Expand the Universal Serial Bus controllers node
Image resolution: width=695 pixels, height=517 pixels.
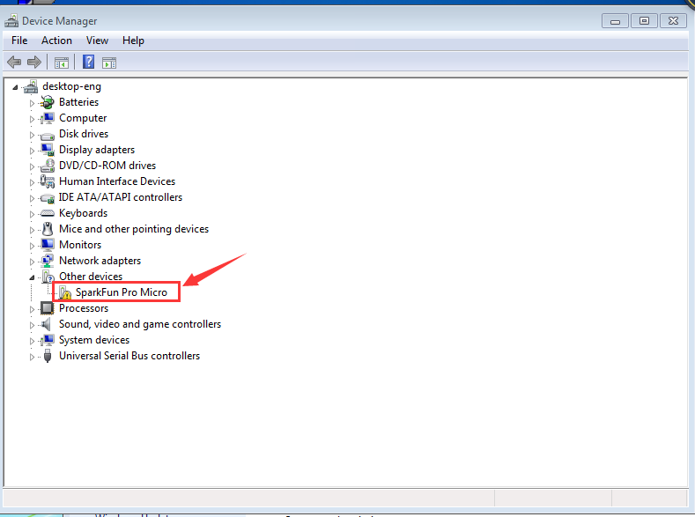tap(32, 357)
